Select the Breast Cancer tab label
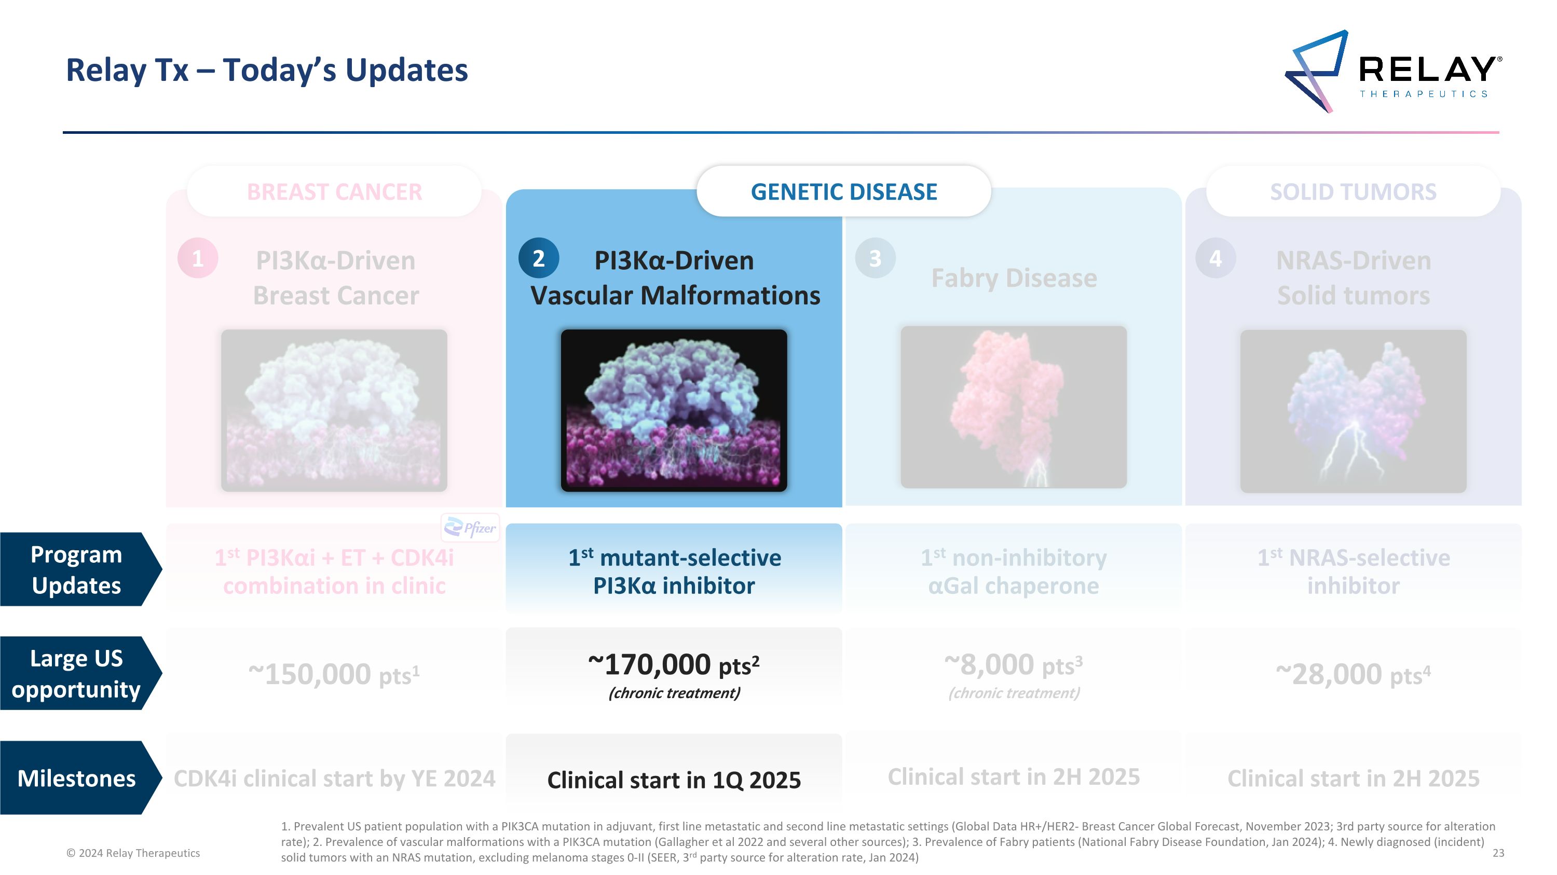This screenshot has width=1557, height=875. point(334,192)
